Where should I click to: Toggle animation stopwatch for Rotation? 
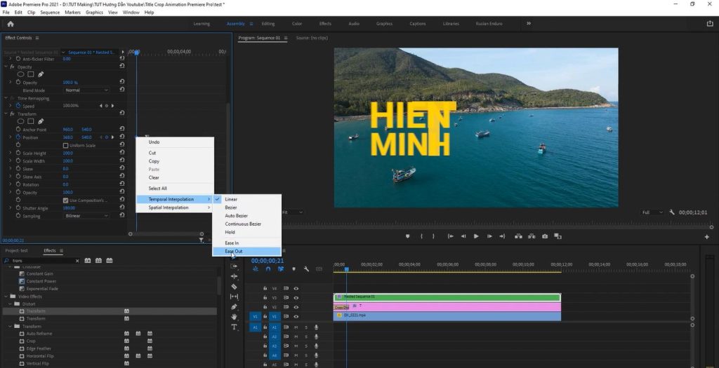point(18,184)
